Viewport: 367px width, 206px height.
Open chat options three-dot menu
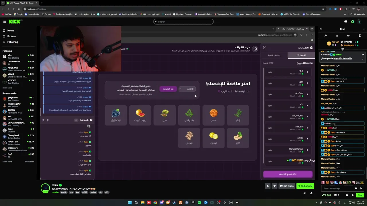pyautogui.click(x=364, y=29)
